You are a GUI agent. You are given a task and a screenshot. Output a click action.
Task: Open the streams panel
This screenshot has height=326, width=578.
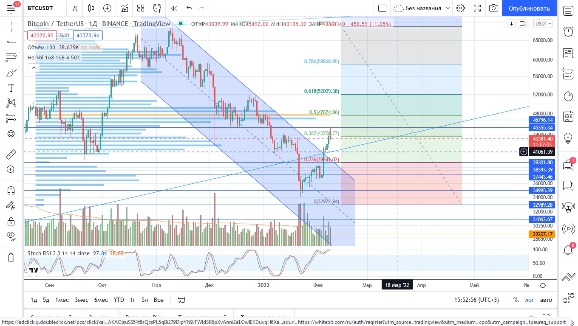tap(568, 228)
